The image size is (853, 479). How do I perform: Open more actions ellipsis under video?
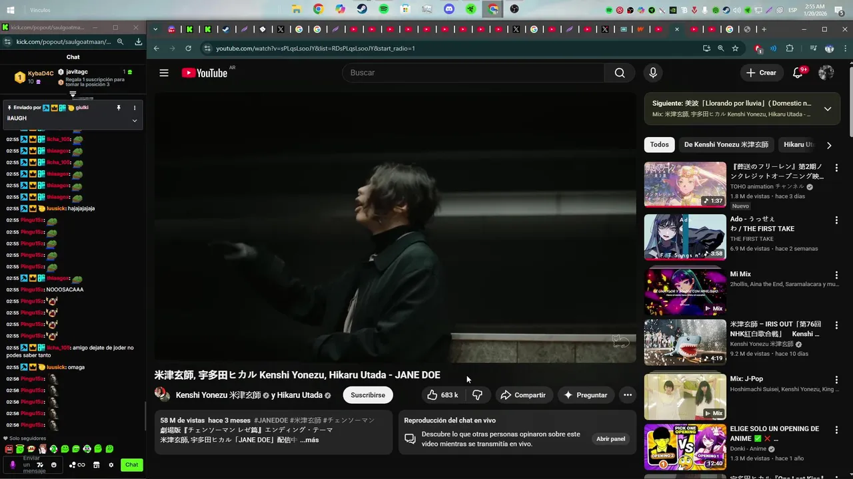pos(627,395)
